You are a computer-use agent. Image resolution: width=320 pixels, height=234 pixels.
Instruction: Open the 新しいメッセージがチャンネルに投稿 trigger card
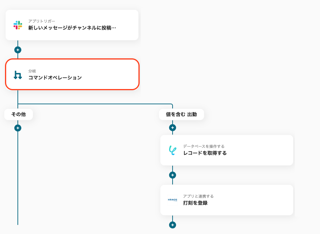72,25
